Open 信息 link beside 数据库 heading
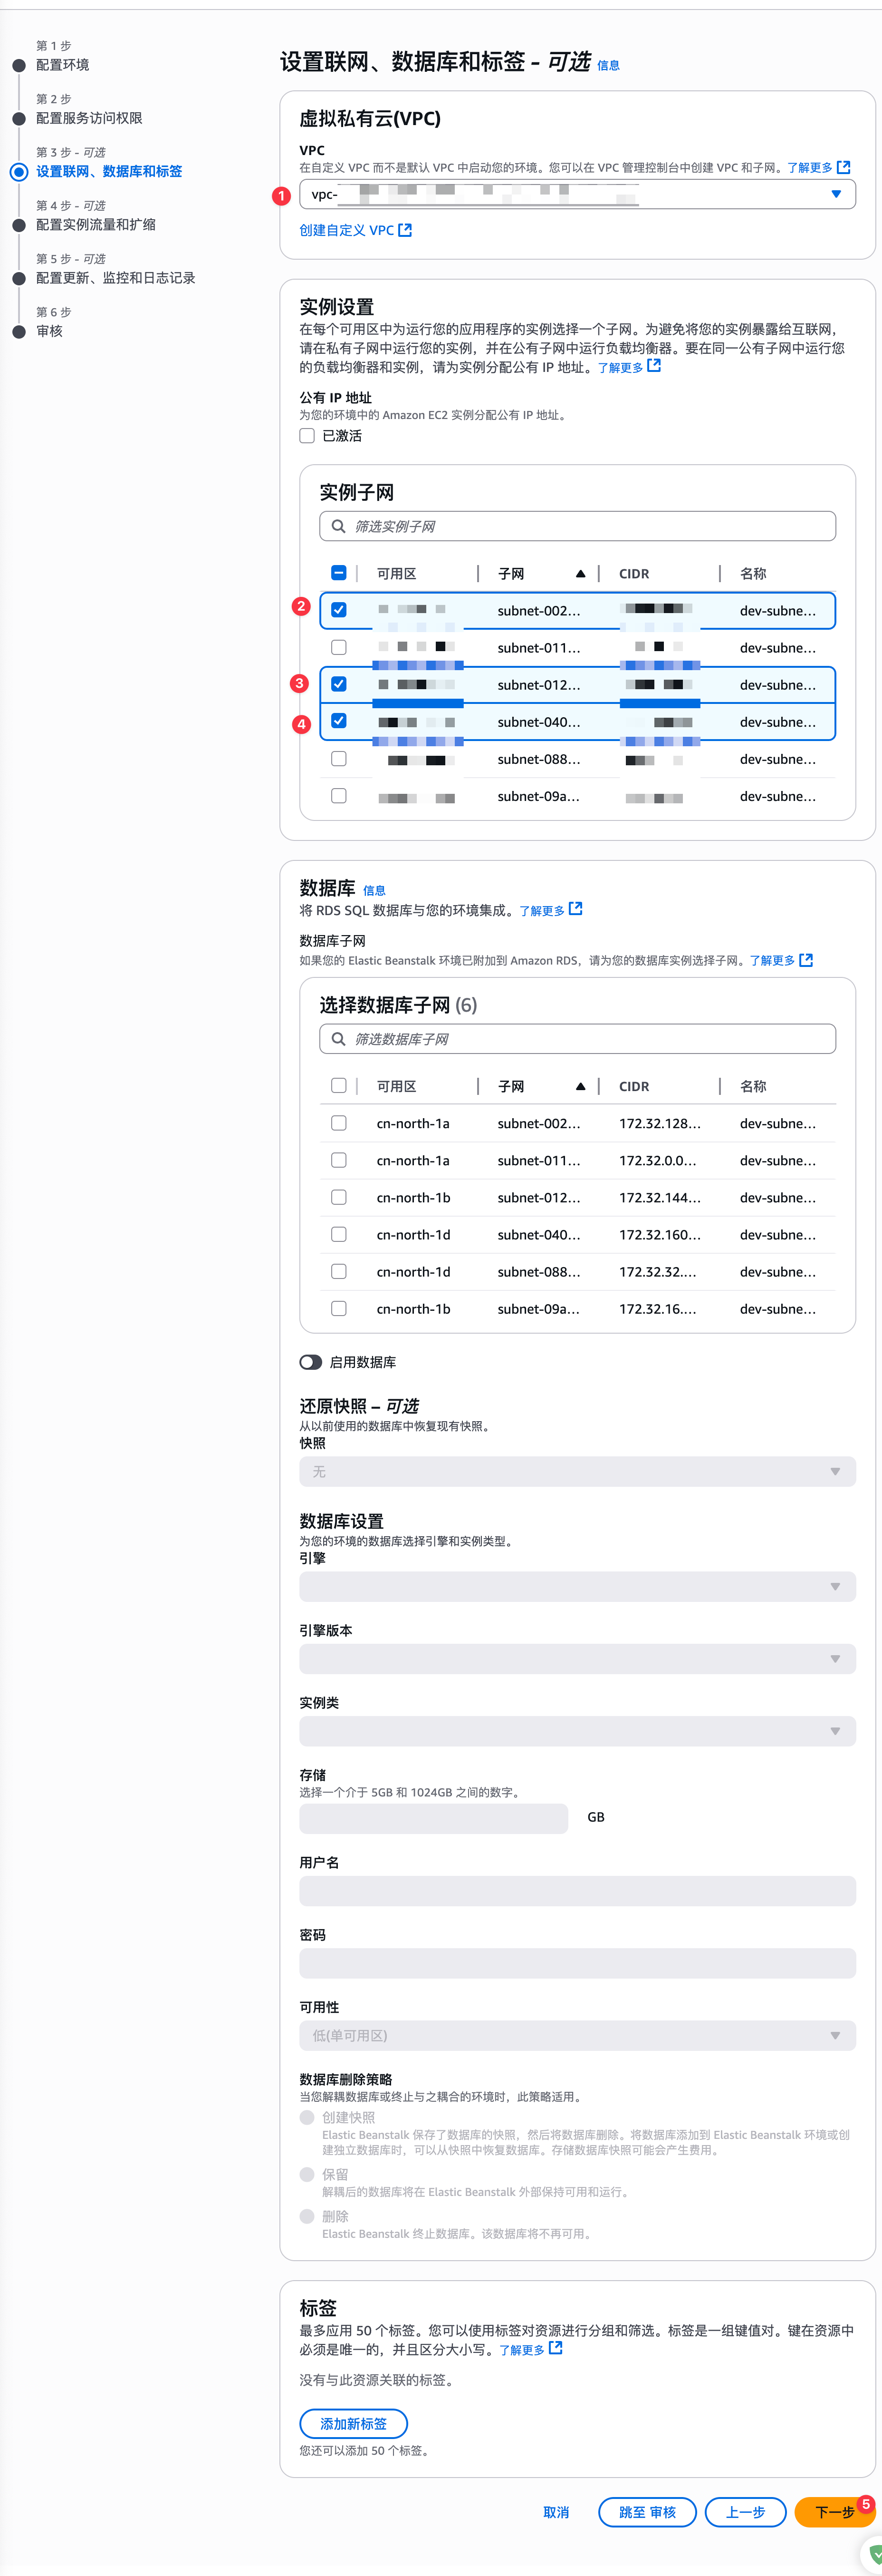882x2576 pixels. pos(374,890)
